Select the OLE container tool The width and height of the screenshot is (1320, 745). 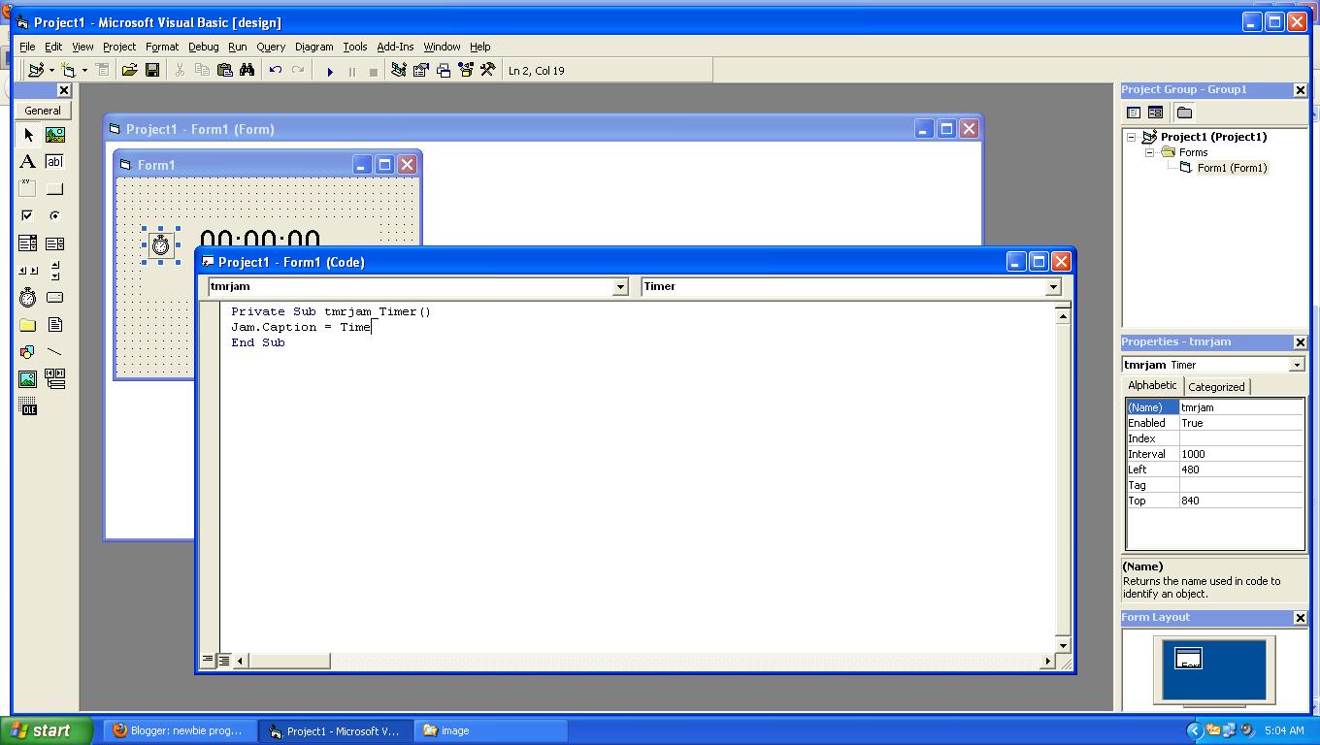(28, 407)
